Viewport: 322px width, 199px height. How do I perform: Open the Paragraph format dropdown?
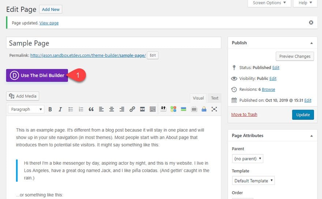(x=26, y=109)
